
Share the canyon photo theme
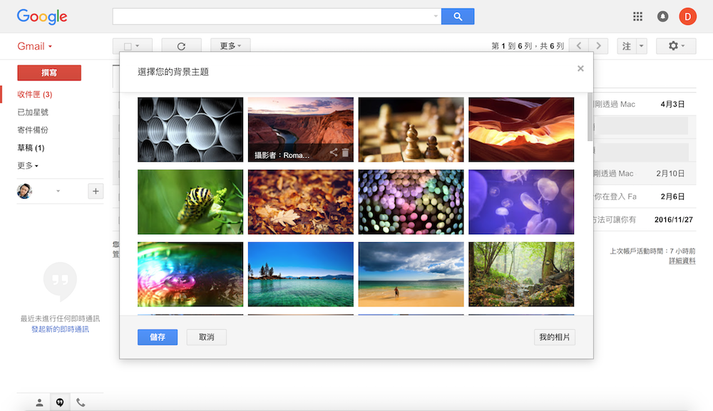point(334,152)
